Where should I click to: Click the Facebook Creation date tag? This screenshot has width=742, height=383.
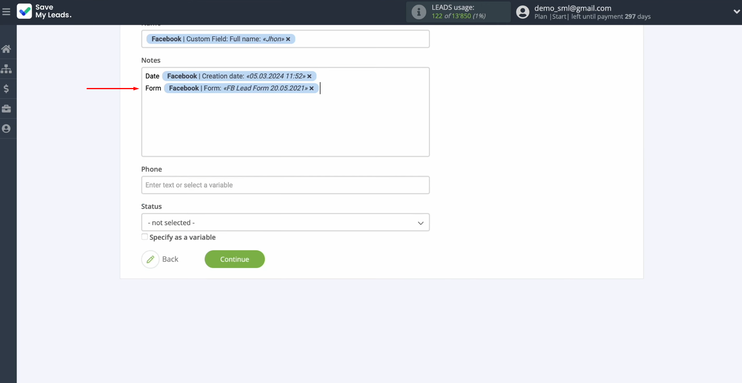(239, 76)
